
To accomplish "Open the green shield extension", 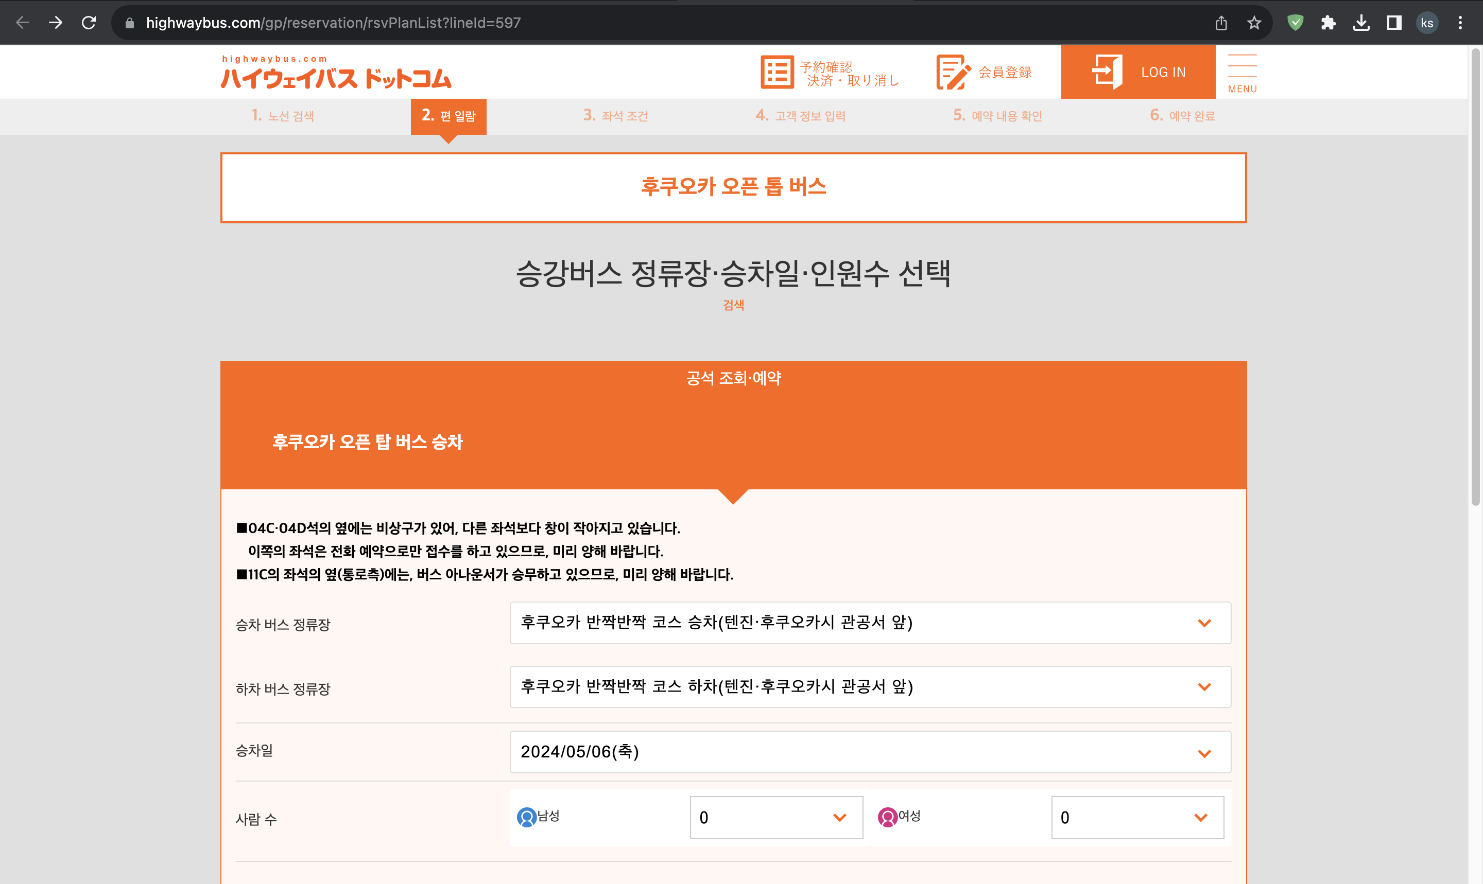I will pos(1295,23).
